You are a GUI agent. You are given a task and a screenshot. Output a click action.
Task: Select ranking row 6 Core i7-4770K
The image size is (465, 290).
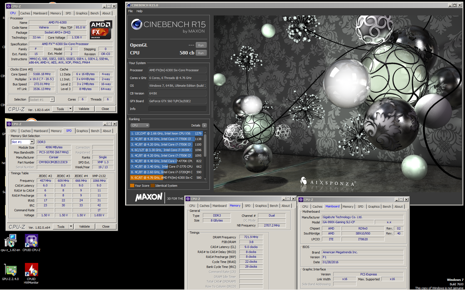point(167,161)
